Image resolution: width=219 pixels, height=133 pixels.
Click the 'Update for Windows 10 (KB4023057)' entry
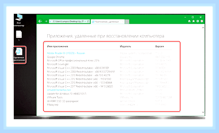[x=67, y=94]
